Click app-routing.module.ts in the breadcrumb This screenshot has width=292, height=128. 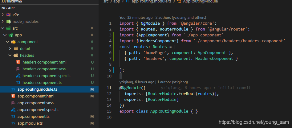coord(152,1)
